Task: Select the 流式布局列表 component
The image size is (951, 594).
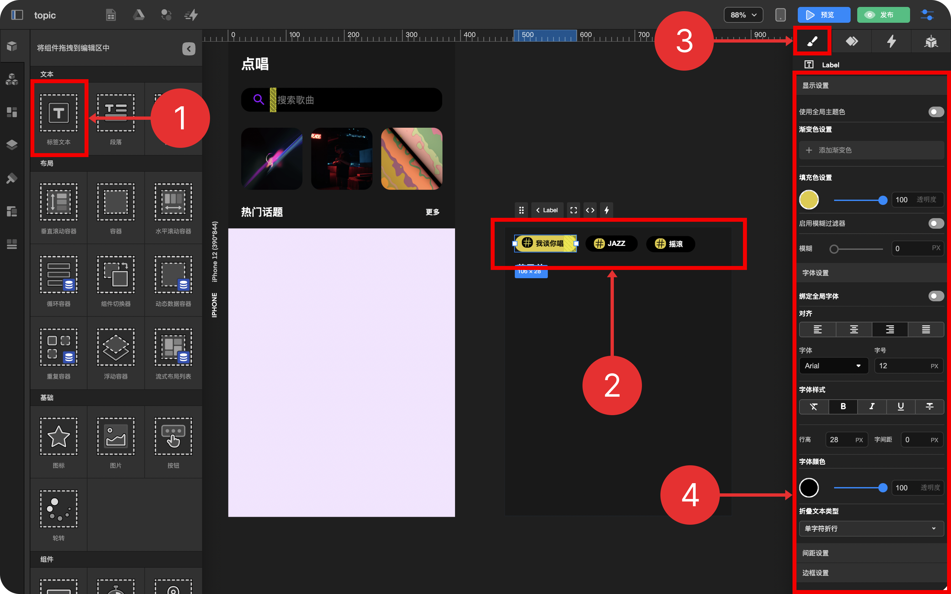Action: [x=173, y=353]
